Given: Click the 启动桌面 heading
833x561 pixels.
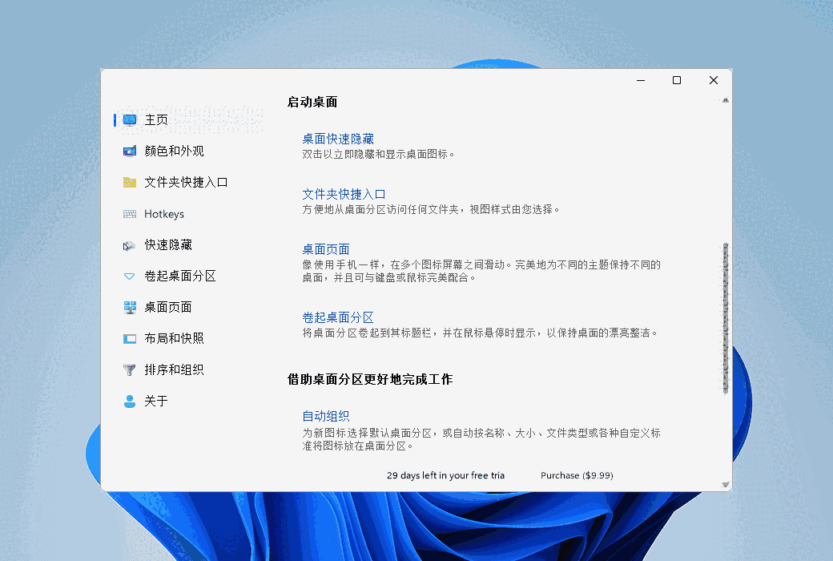Looking at the screenshot, I should pos(312,102).
